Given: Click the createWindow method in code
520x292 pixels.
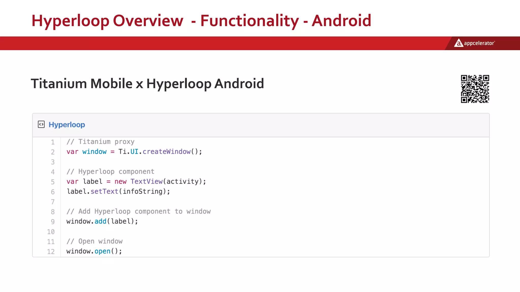Looking at the screenshot, I should tap(167, 152).
